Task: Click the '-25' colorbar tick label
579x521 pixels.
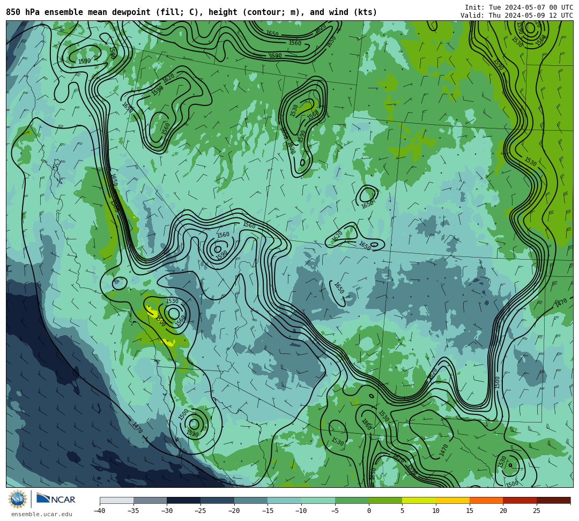Action: pyautogui.click(x=200, y=511)
